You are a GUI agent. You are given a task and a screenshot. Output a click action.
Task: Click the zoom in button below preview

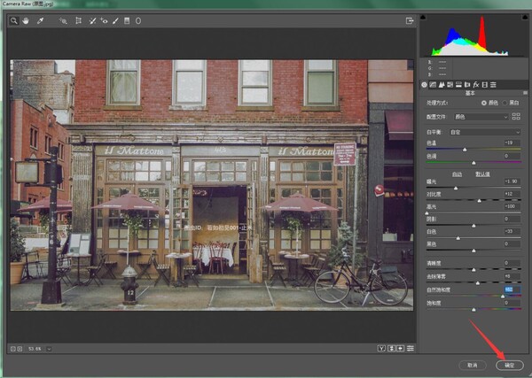click(20, 349)
